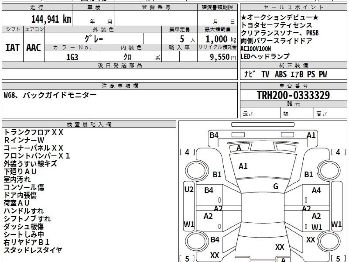Select the トランクフロアXX inspector note
The width and height of the screenshot is (349, 262).
click(33, 132)
